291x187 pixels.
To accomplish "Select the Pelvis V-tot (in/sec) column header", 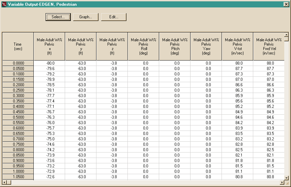I will [237, 47].
